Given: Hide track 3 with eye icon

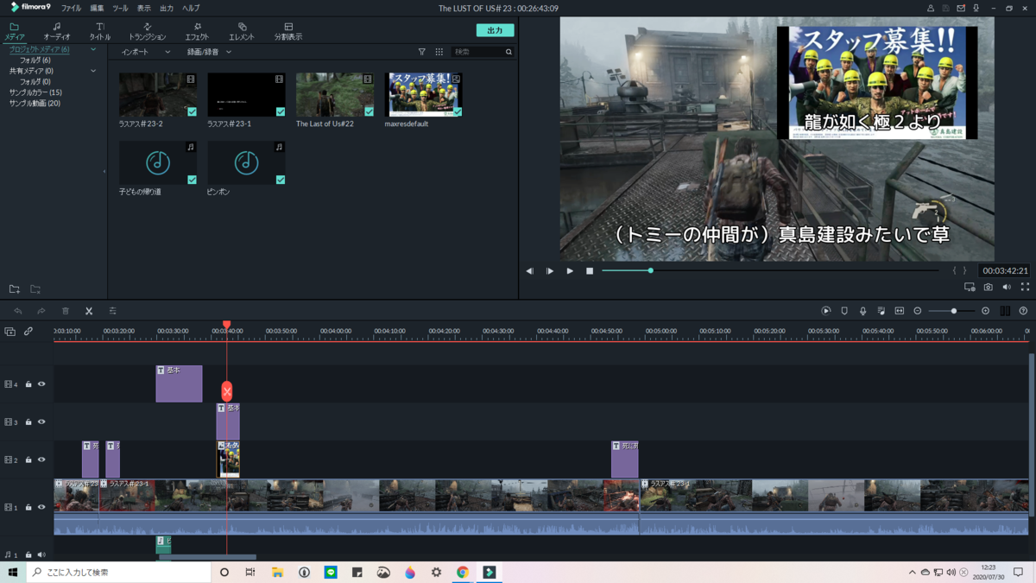Looking at the screenshot, I should (41, 422).
